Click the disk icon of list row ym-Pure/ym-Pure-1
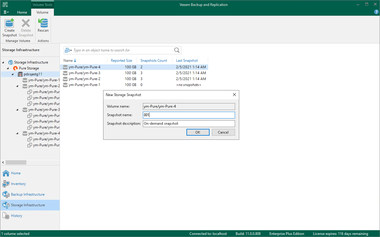Image resolution: width=380 pixels, height=237 pixels. (x=66, y=85)
